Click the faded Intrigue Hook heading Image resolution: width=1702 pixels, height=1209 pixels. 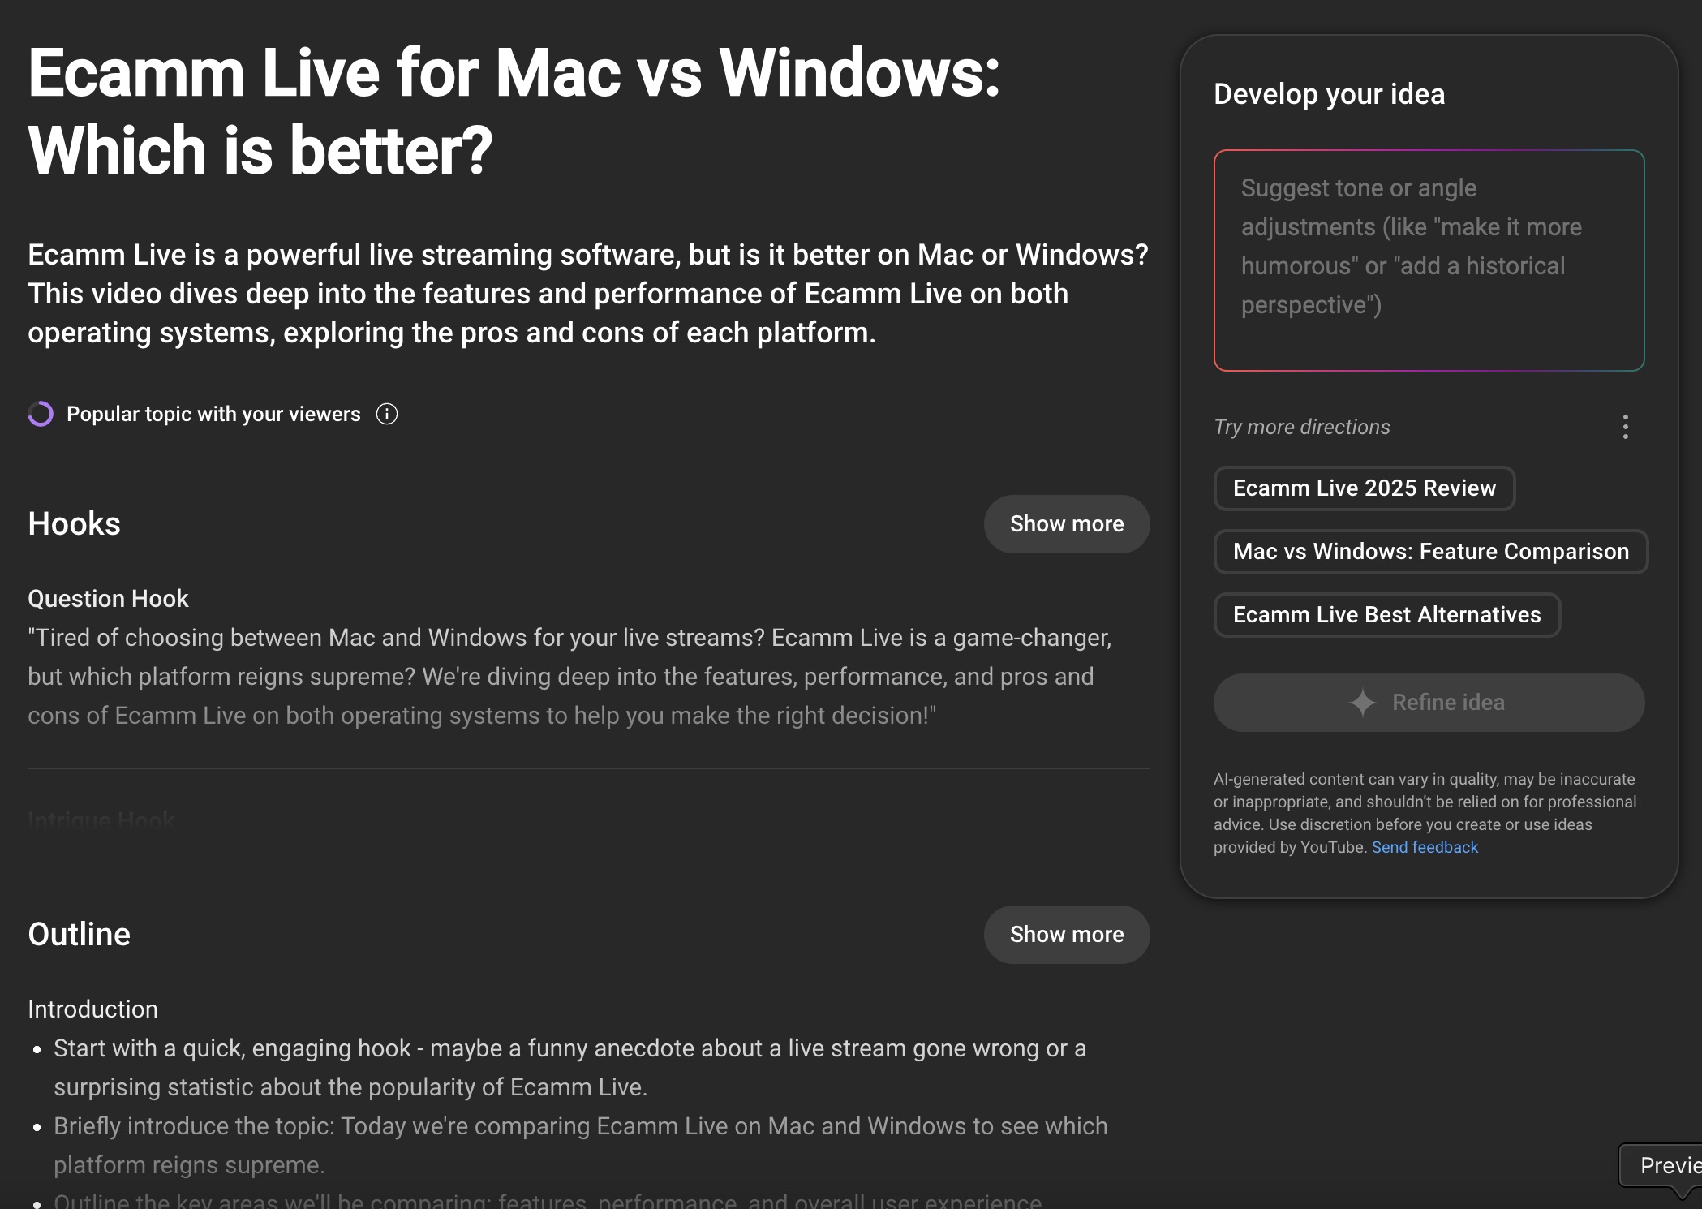tap(101, 820)
